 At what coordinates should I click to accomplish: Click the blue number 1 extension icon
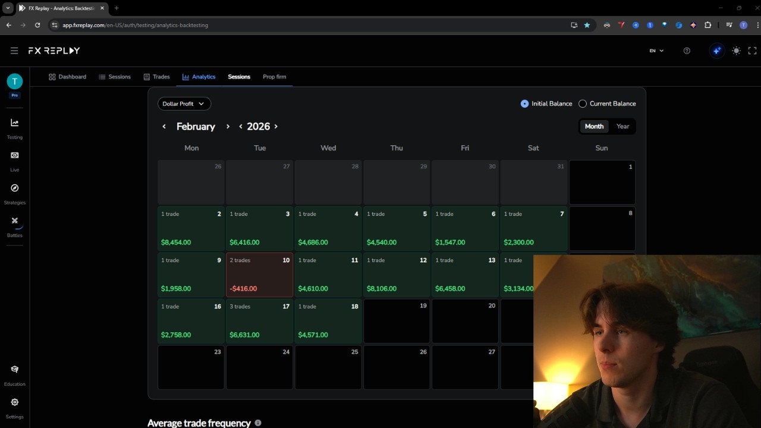650,25
